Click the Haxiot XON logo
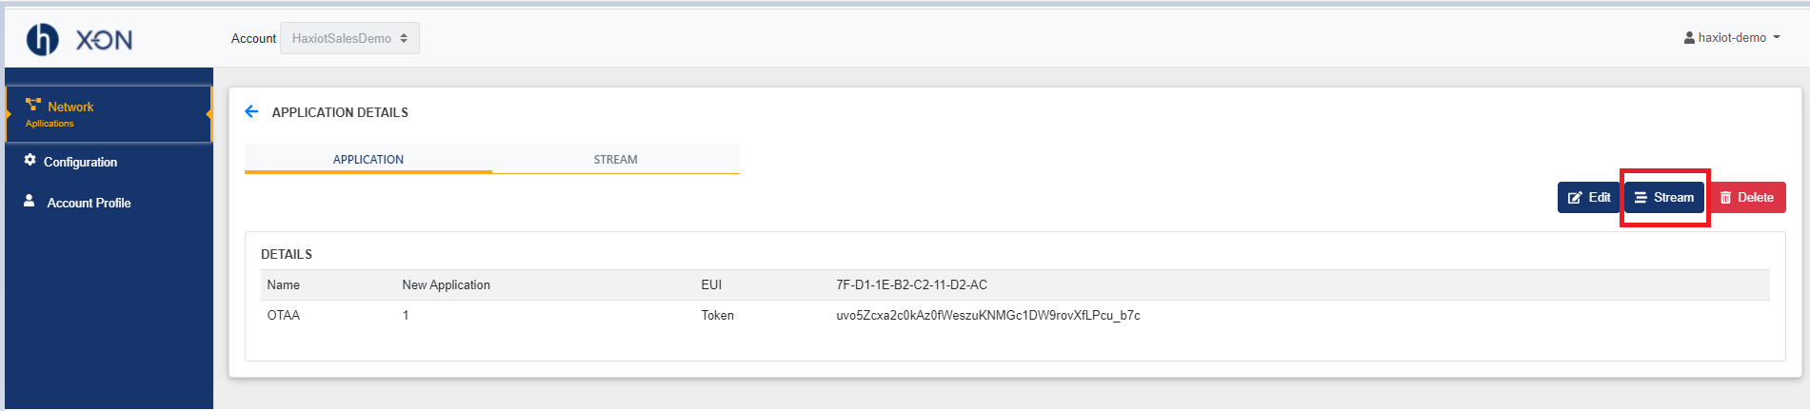The width and height of the screenshot is (1810, 411). [79, 39]
